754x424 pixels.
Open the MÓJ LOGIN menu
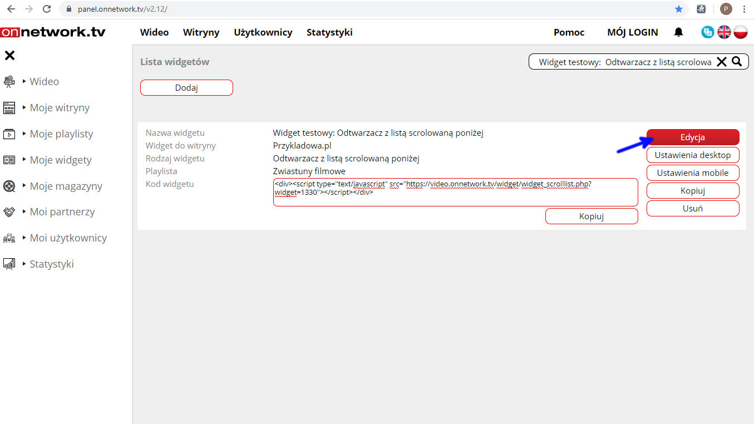point(633,32)
